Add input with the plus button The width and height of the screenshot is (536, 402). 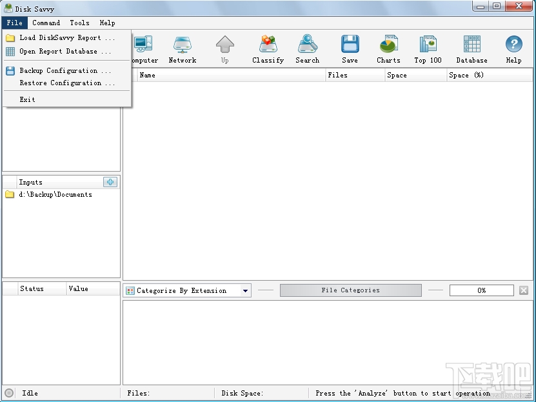(x=110, y=182)
